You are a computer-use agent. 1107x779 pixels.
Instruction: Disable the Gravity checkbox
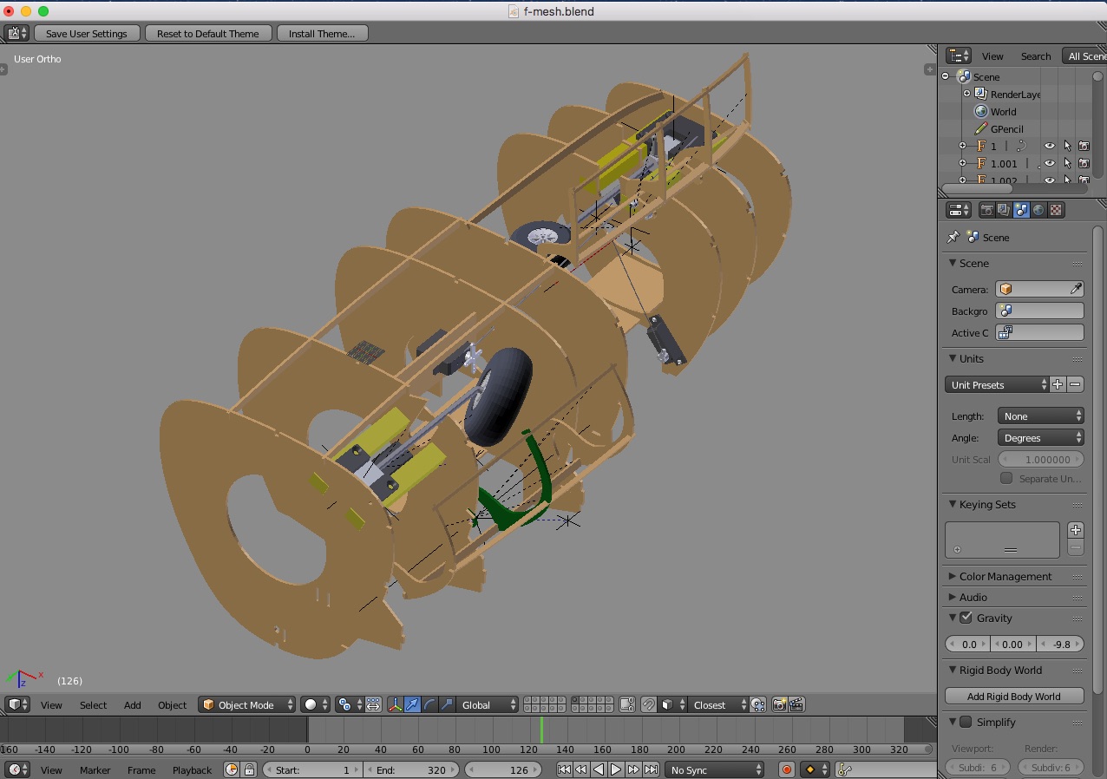coord(966,618)
